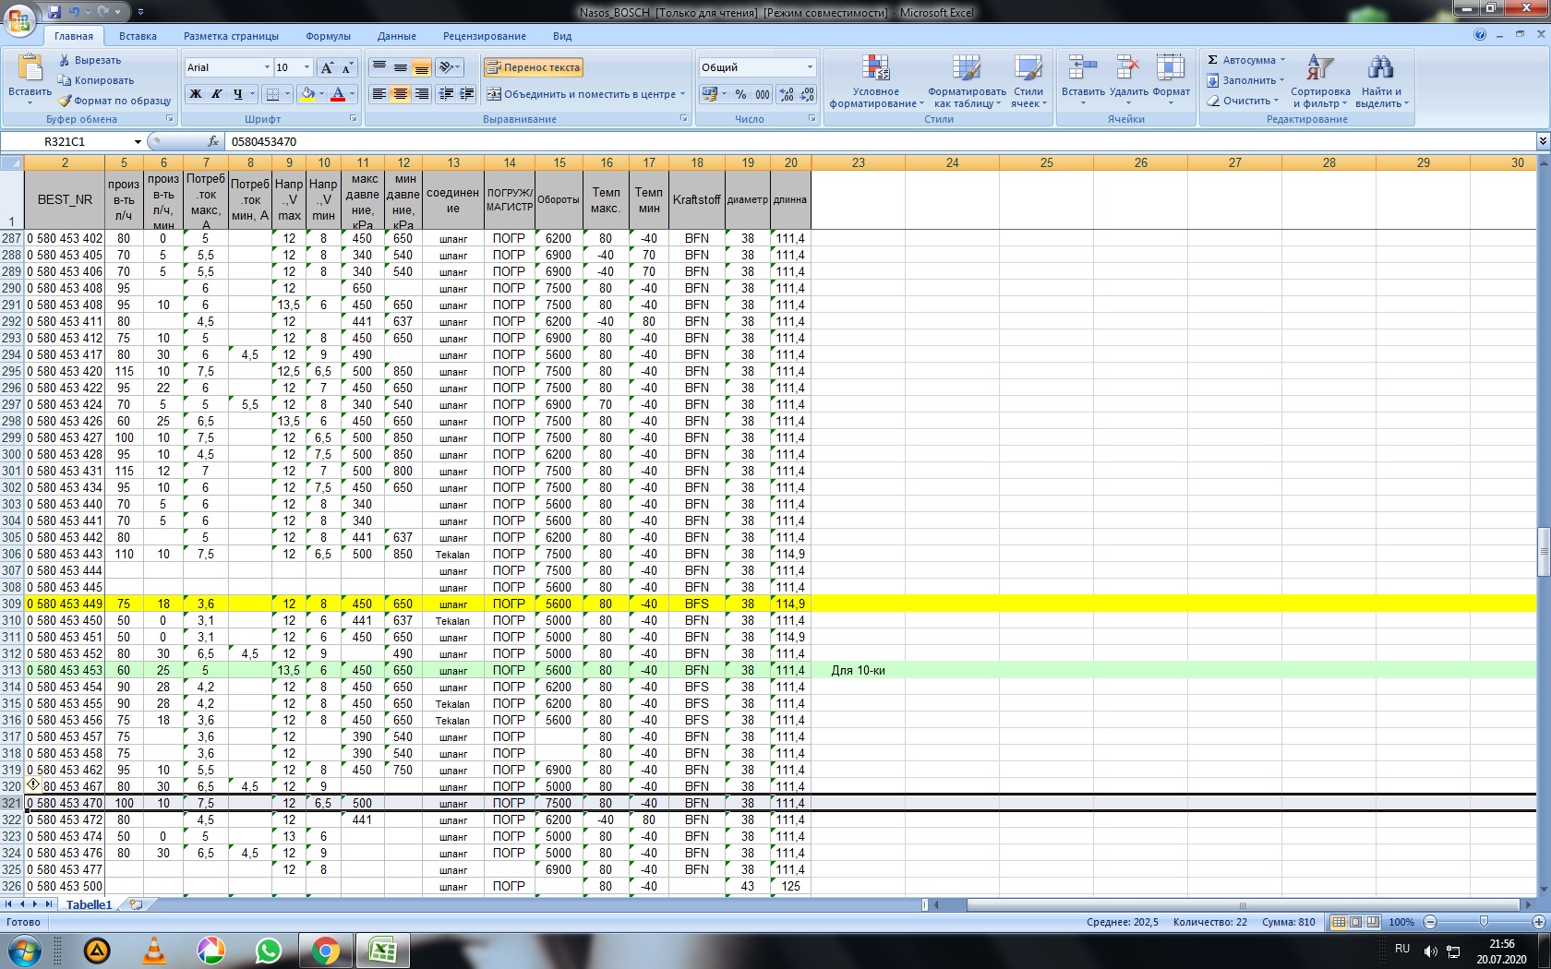Toggle bold Ж formatting
The width and height of the screenshot is (1551, 969).
(196, 94)
